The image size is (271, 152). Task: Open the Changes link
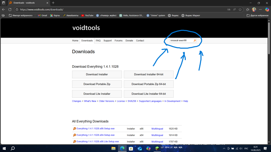(x=77, y=101)
